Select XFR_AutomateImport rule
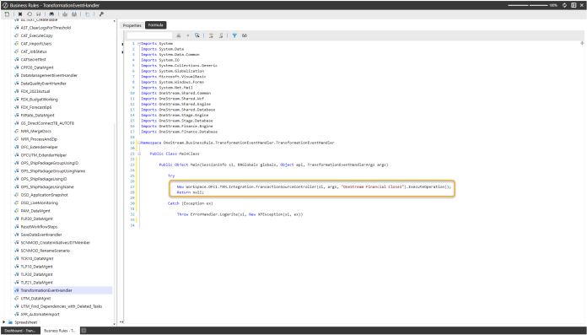 (x=40, y=315)
